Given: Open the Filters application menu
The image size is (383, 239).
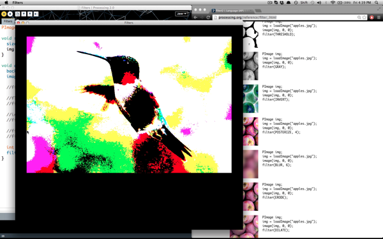Looking at the screenshot, I should click(18, 3).
